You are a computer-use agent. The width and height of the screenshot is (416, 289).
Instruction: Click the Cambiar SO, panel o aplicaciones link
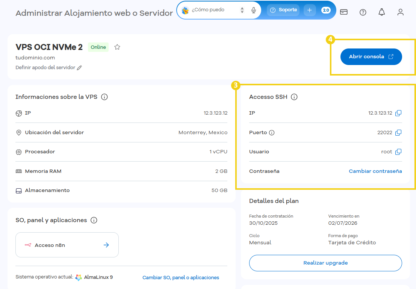(x=181, y=277)
